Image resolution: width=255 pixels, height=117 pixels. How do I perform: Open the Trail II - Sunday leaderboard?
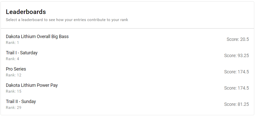point(21,102)
